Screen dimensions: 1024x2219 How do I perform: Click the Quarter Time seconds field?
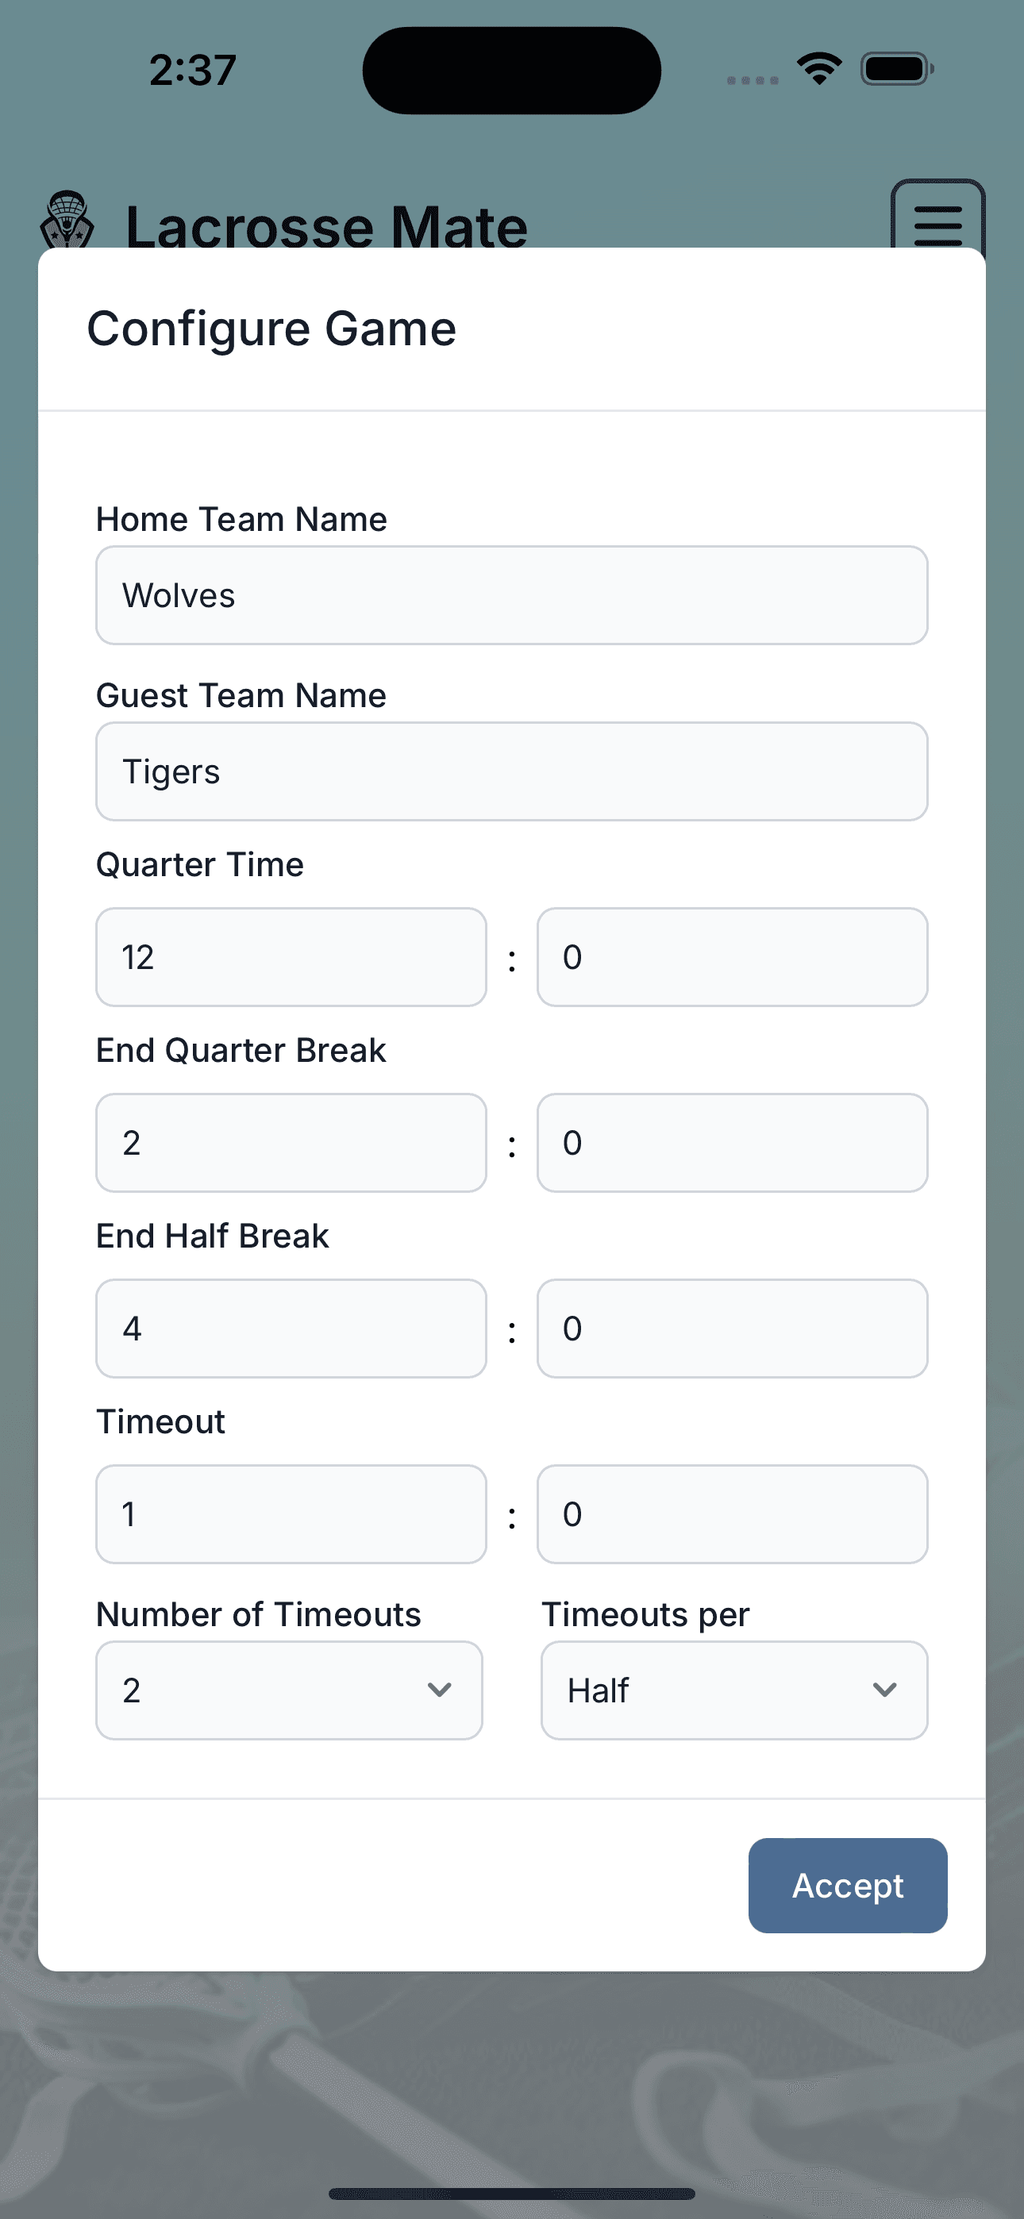click(x=732, y=957)
